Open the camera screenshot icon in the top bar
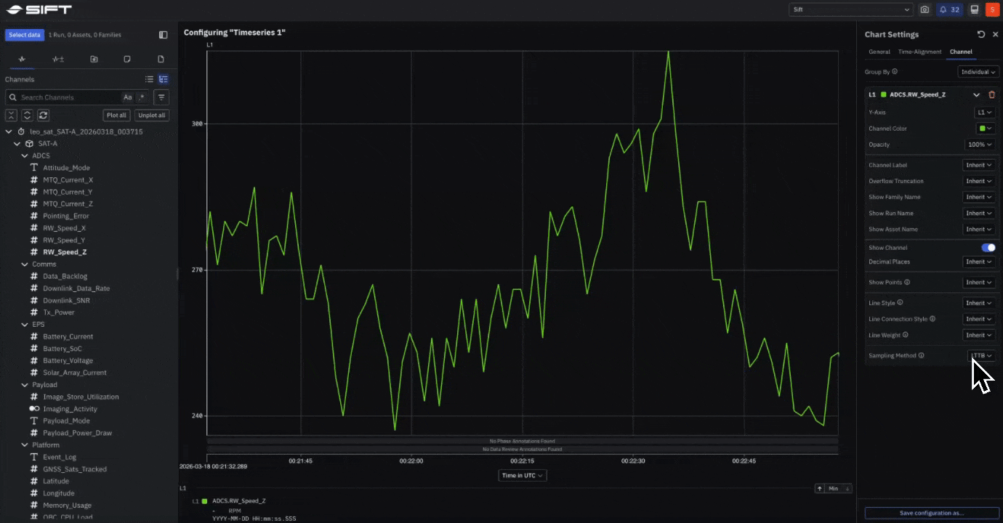 pos(925,9)
